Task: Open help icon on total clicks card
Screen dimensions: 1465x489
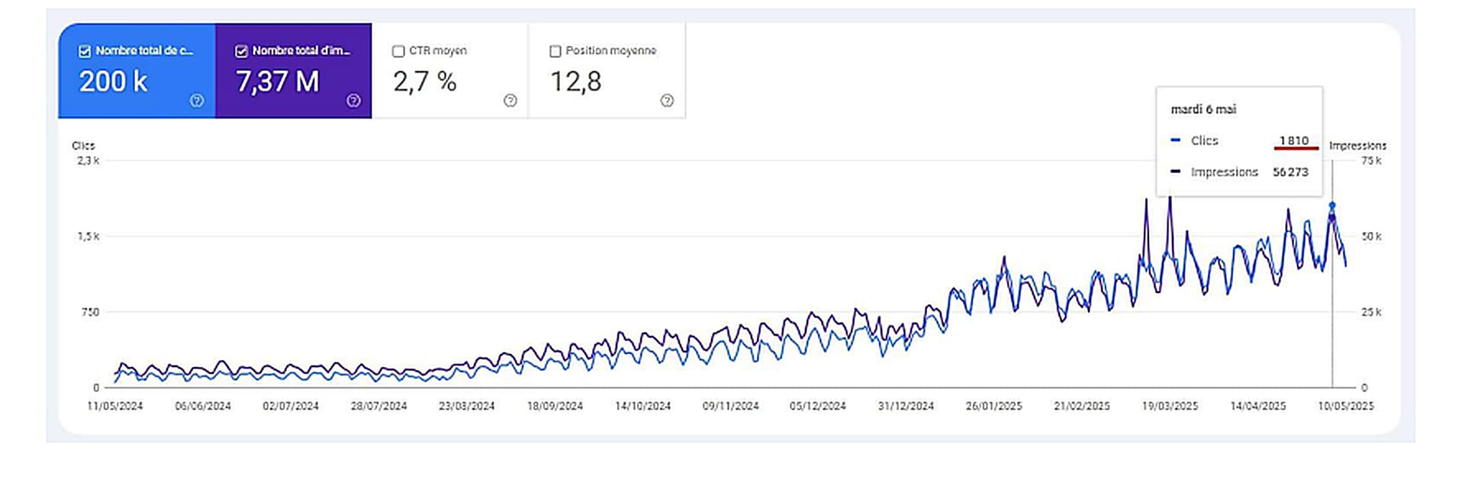Action: tap(197, 101)
